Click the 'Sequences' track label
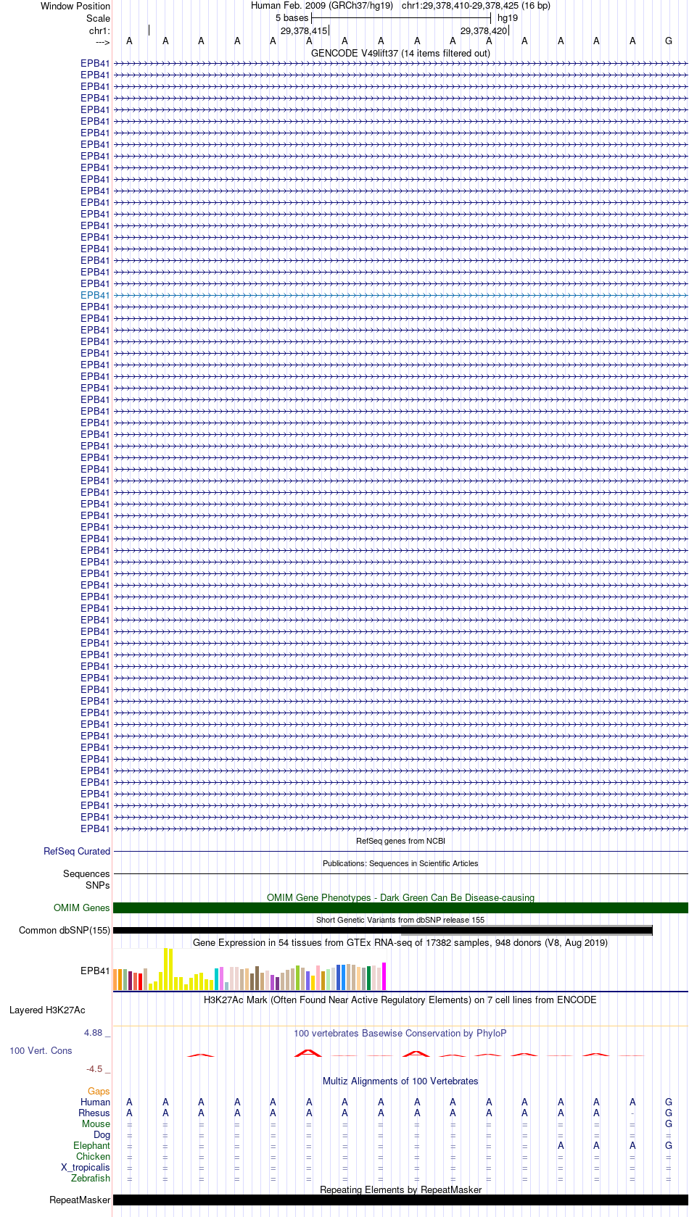 (x=86, y=873)
